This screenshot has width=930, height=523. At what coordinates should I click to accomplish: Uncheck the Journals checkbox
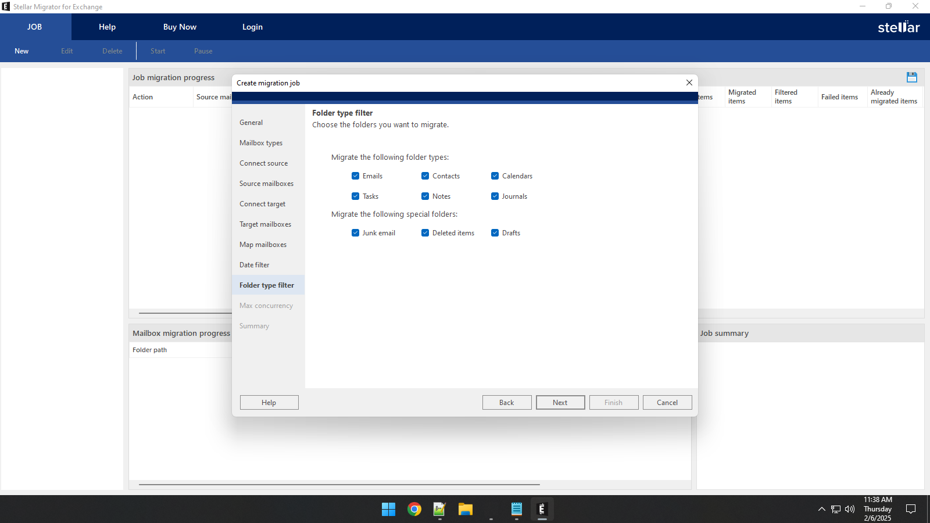tap(495, 196)
